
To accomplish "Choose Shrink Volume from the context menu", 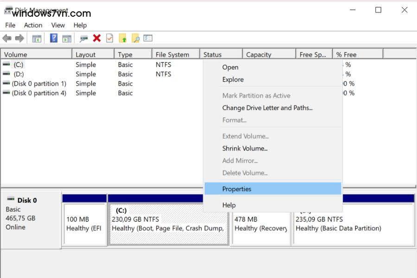I will point(246,148).
